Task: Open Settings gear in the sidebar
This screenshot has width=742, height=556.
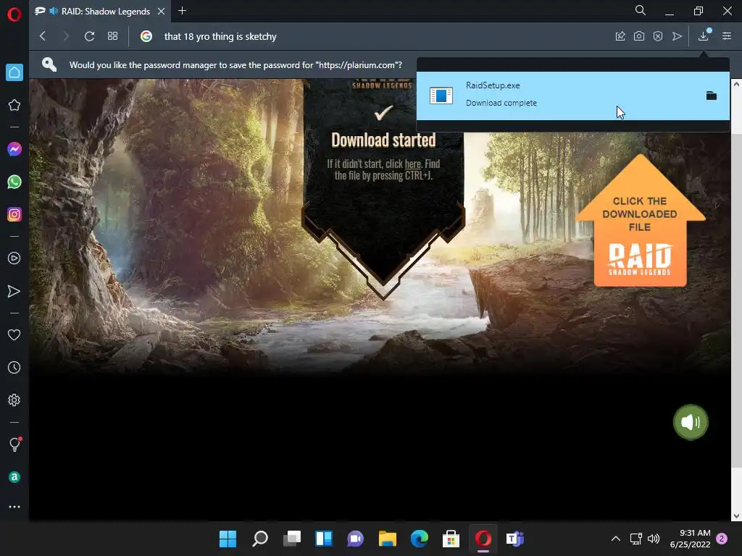Action: (14, 400)
